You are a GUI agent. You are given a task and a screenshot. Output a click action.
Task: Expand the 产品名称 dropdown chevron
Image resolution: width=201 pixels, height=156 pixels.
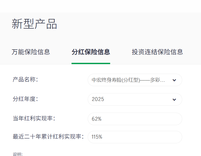point(174,80)
